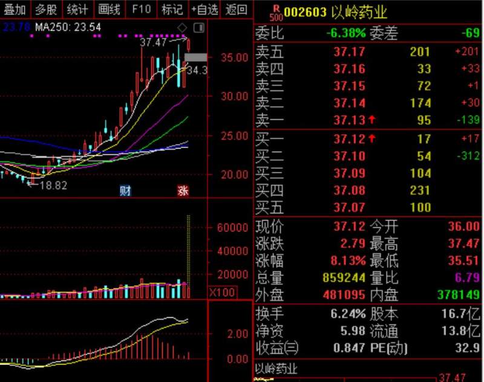Open F10 company information
Image resolution: width=484 pixels, height=382 pixels.
pyautogui.click(x=141, y=10)
